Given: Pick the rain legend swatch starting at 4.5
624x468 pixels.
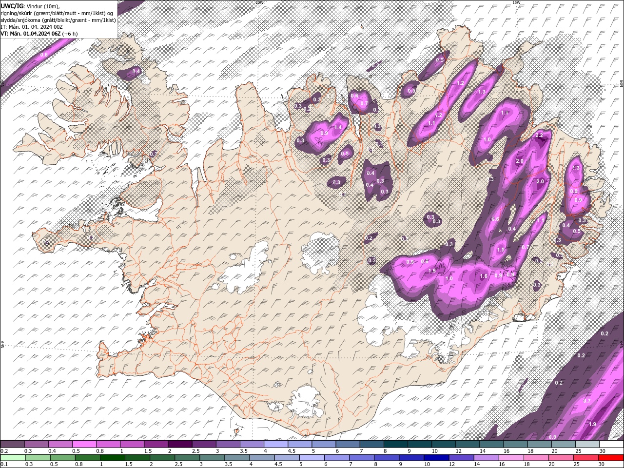Looking at the screenshot, I should (287, 458).
